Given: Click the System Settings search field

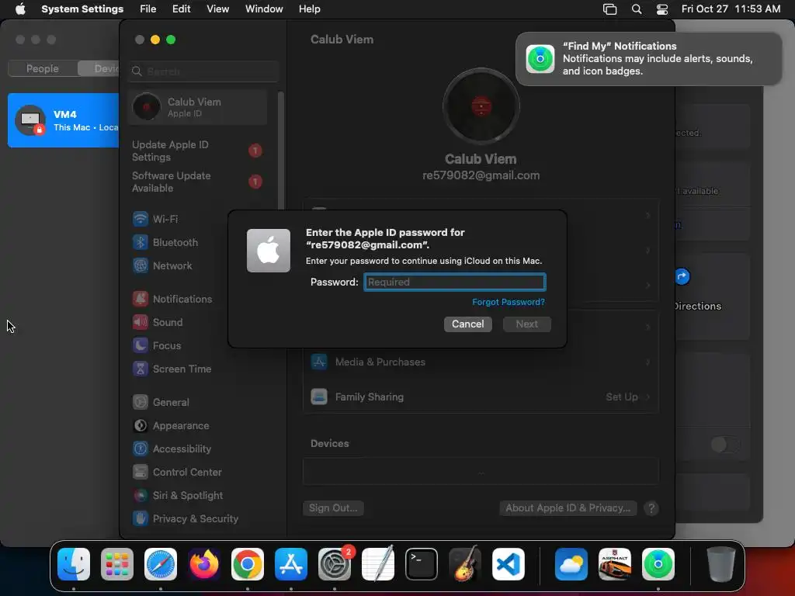Looking at the screenshot, I should [x=203, y=71].
